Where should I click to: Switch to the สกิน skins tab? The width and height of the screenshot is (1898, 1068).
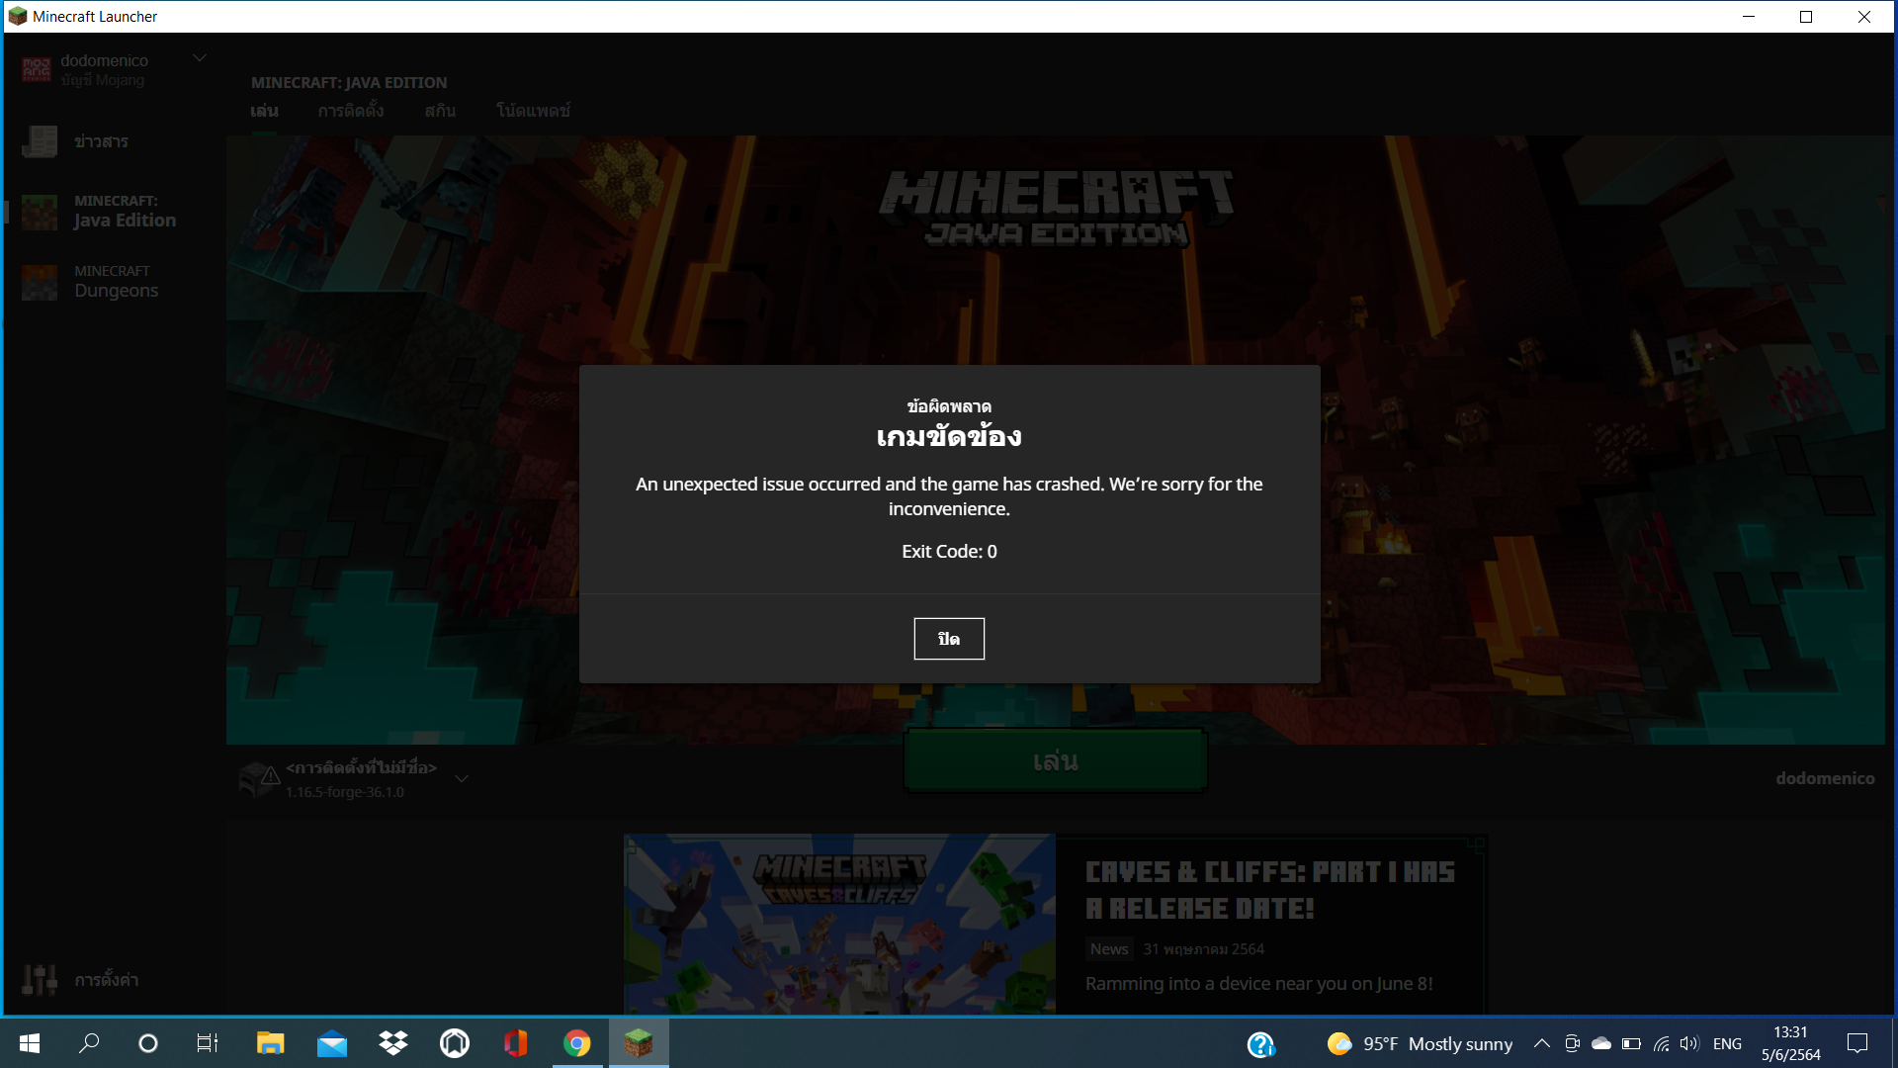pyautogui.click(x=440, y=111)
